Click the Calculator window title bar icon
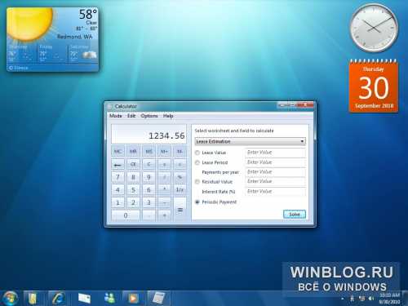The image size is (408, 306). [110, 106]
